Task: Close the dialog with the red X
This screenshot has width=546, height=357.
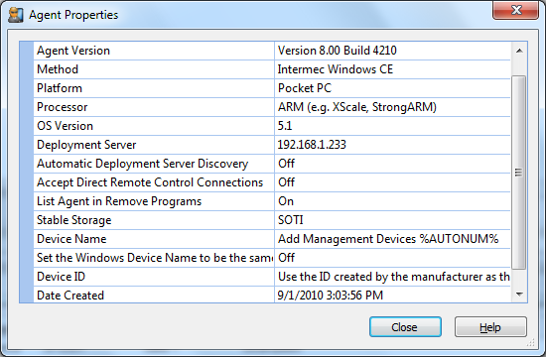Action: [515, 10]
